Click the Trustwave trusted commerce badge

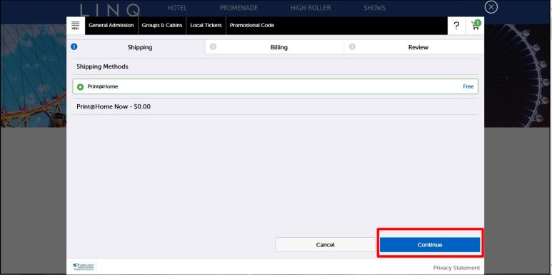84,266
